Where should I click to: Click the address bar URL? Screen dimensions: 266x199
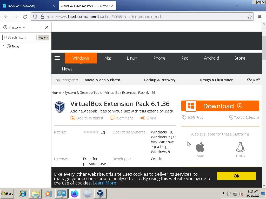pyautogui.click(x=104, y=17)
